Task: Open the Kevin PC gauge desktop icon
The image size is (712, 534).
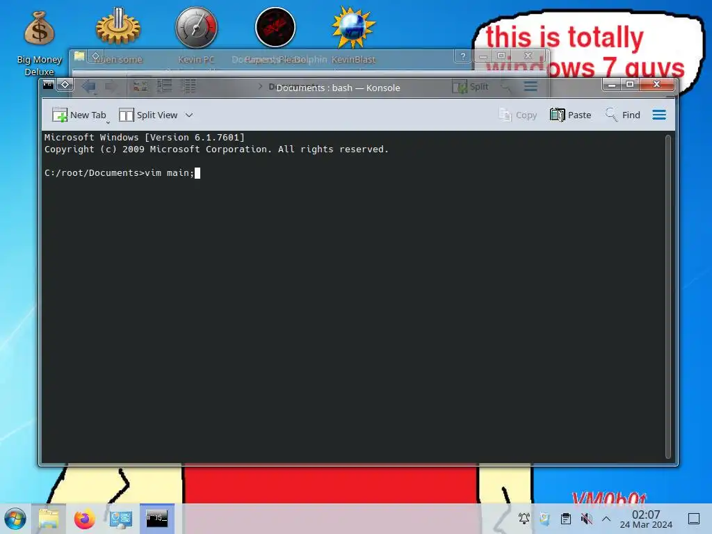Action: click(196, 27)
